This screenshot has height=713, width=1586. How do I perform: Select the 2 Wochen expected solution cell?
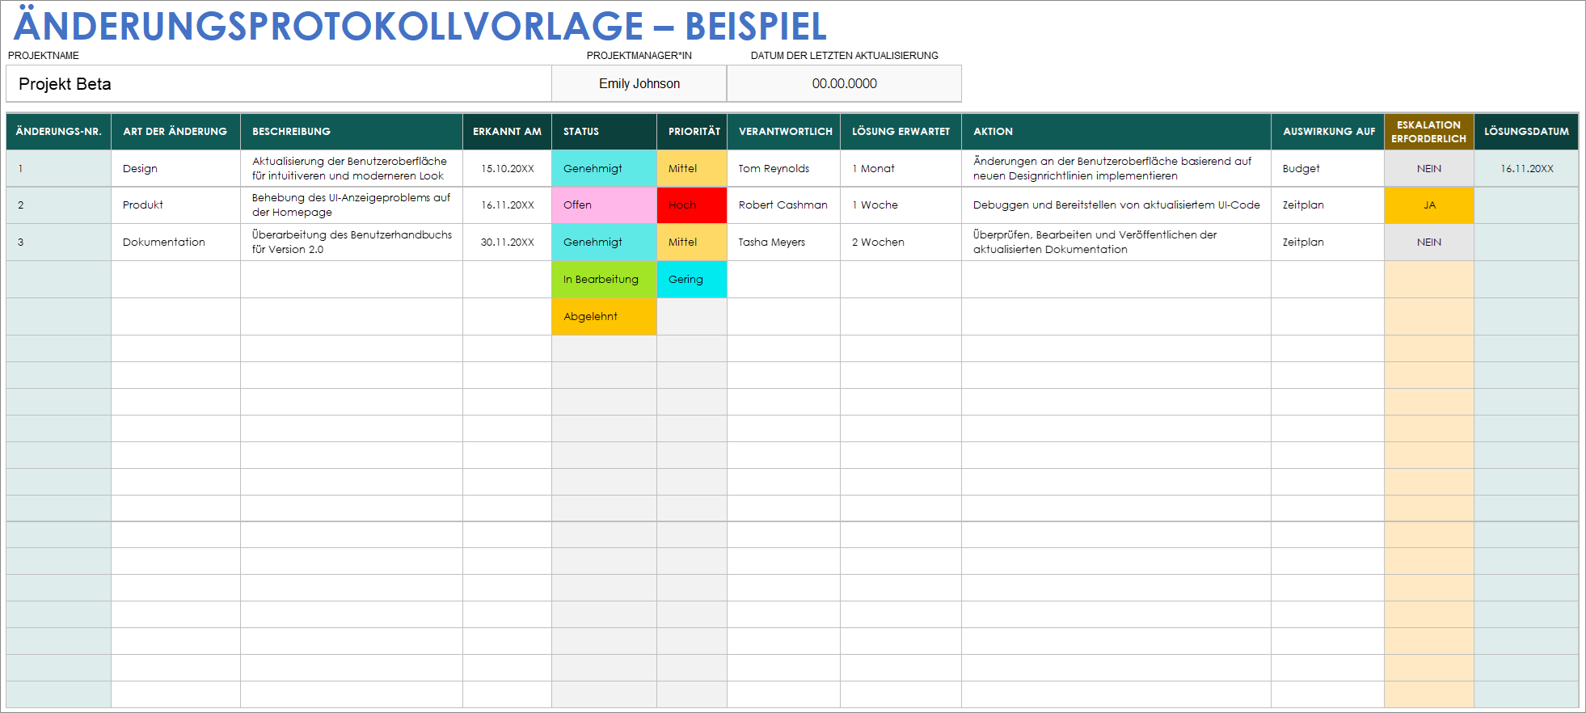pos(901,243)
